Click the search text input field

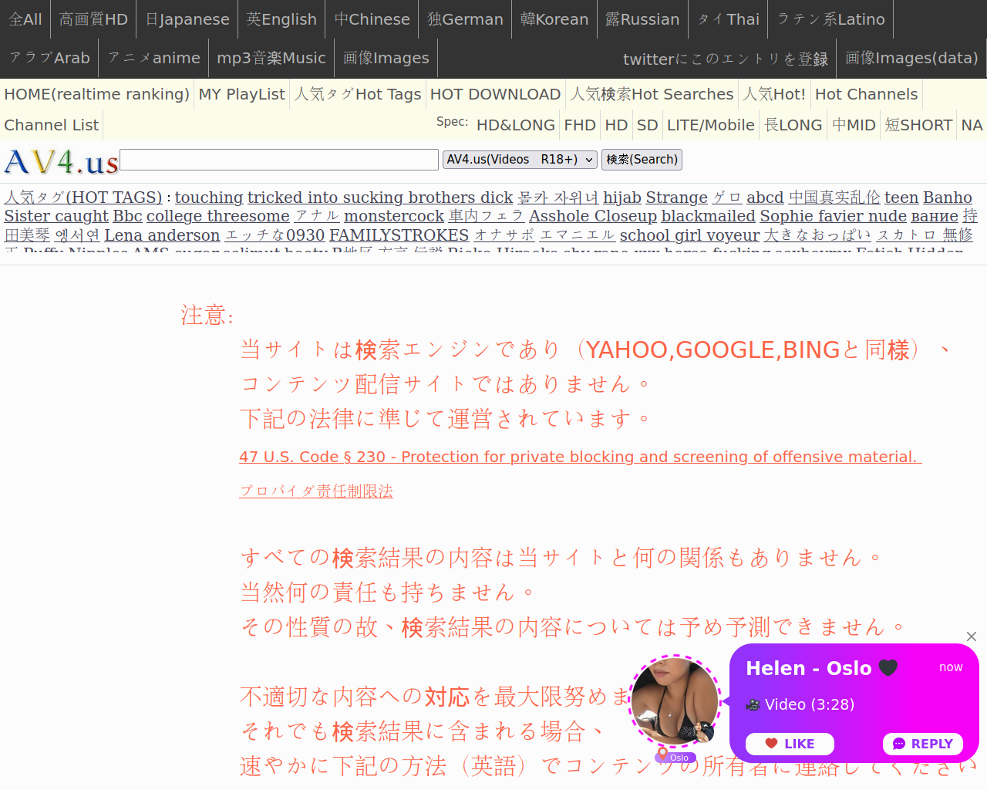(x=279, y=160)
